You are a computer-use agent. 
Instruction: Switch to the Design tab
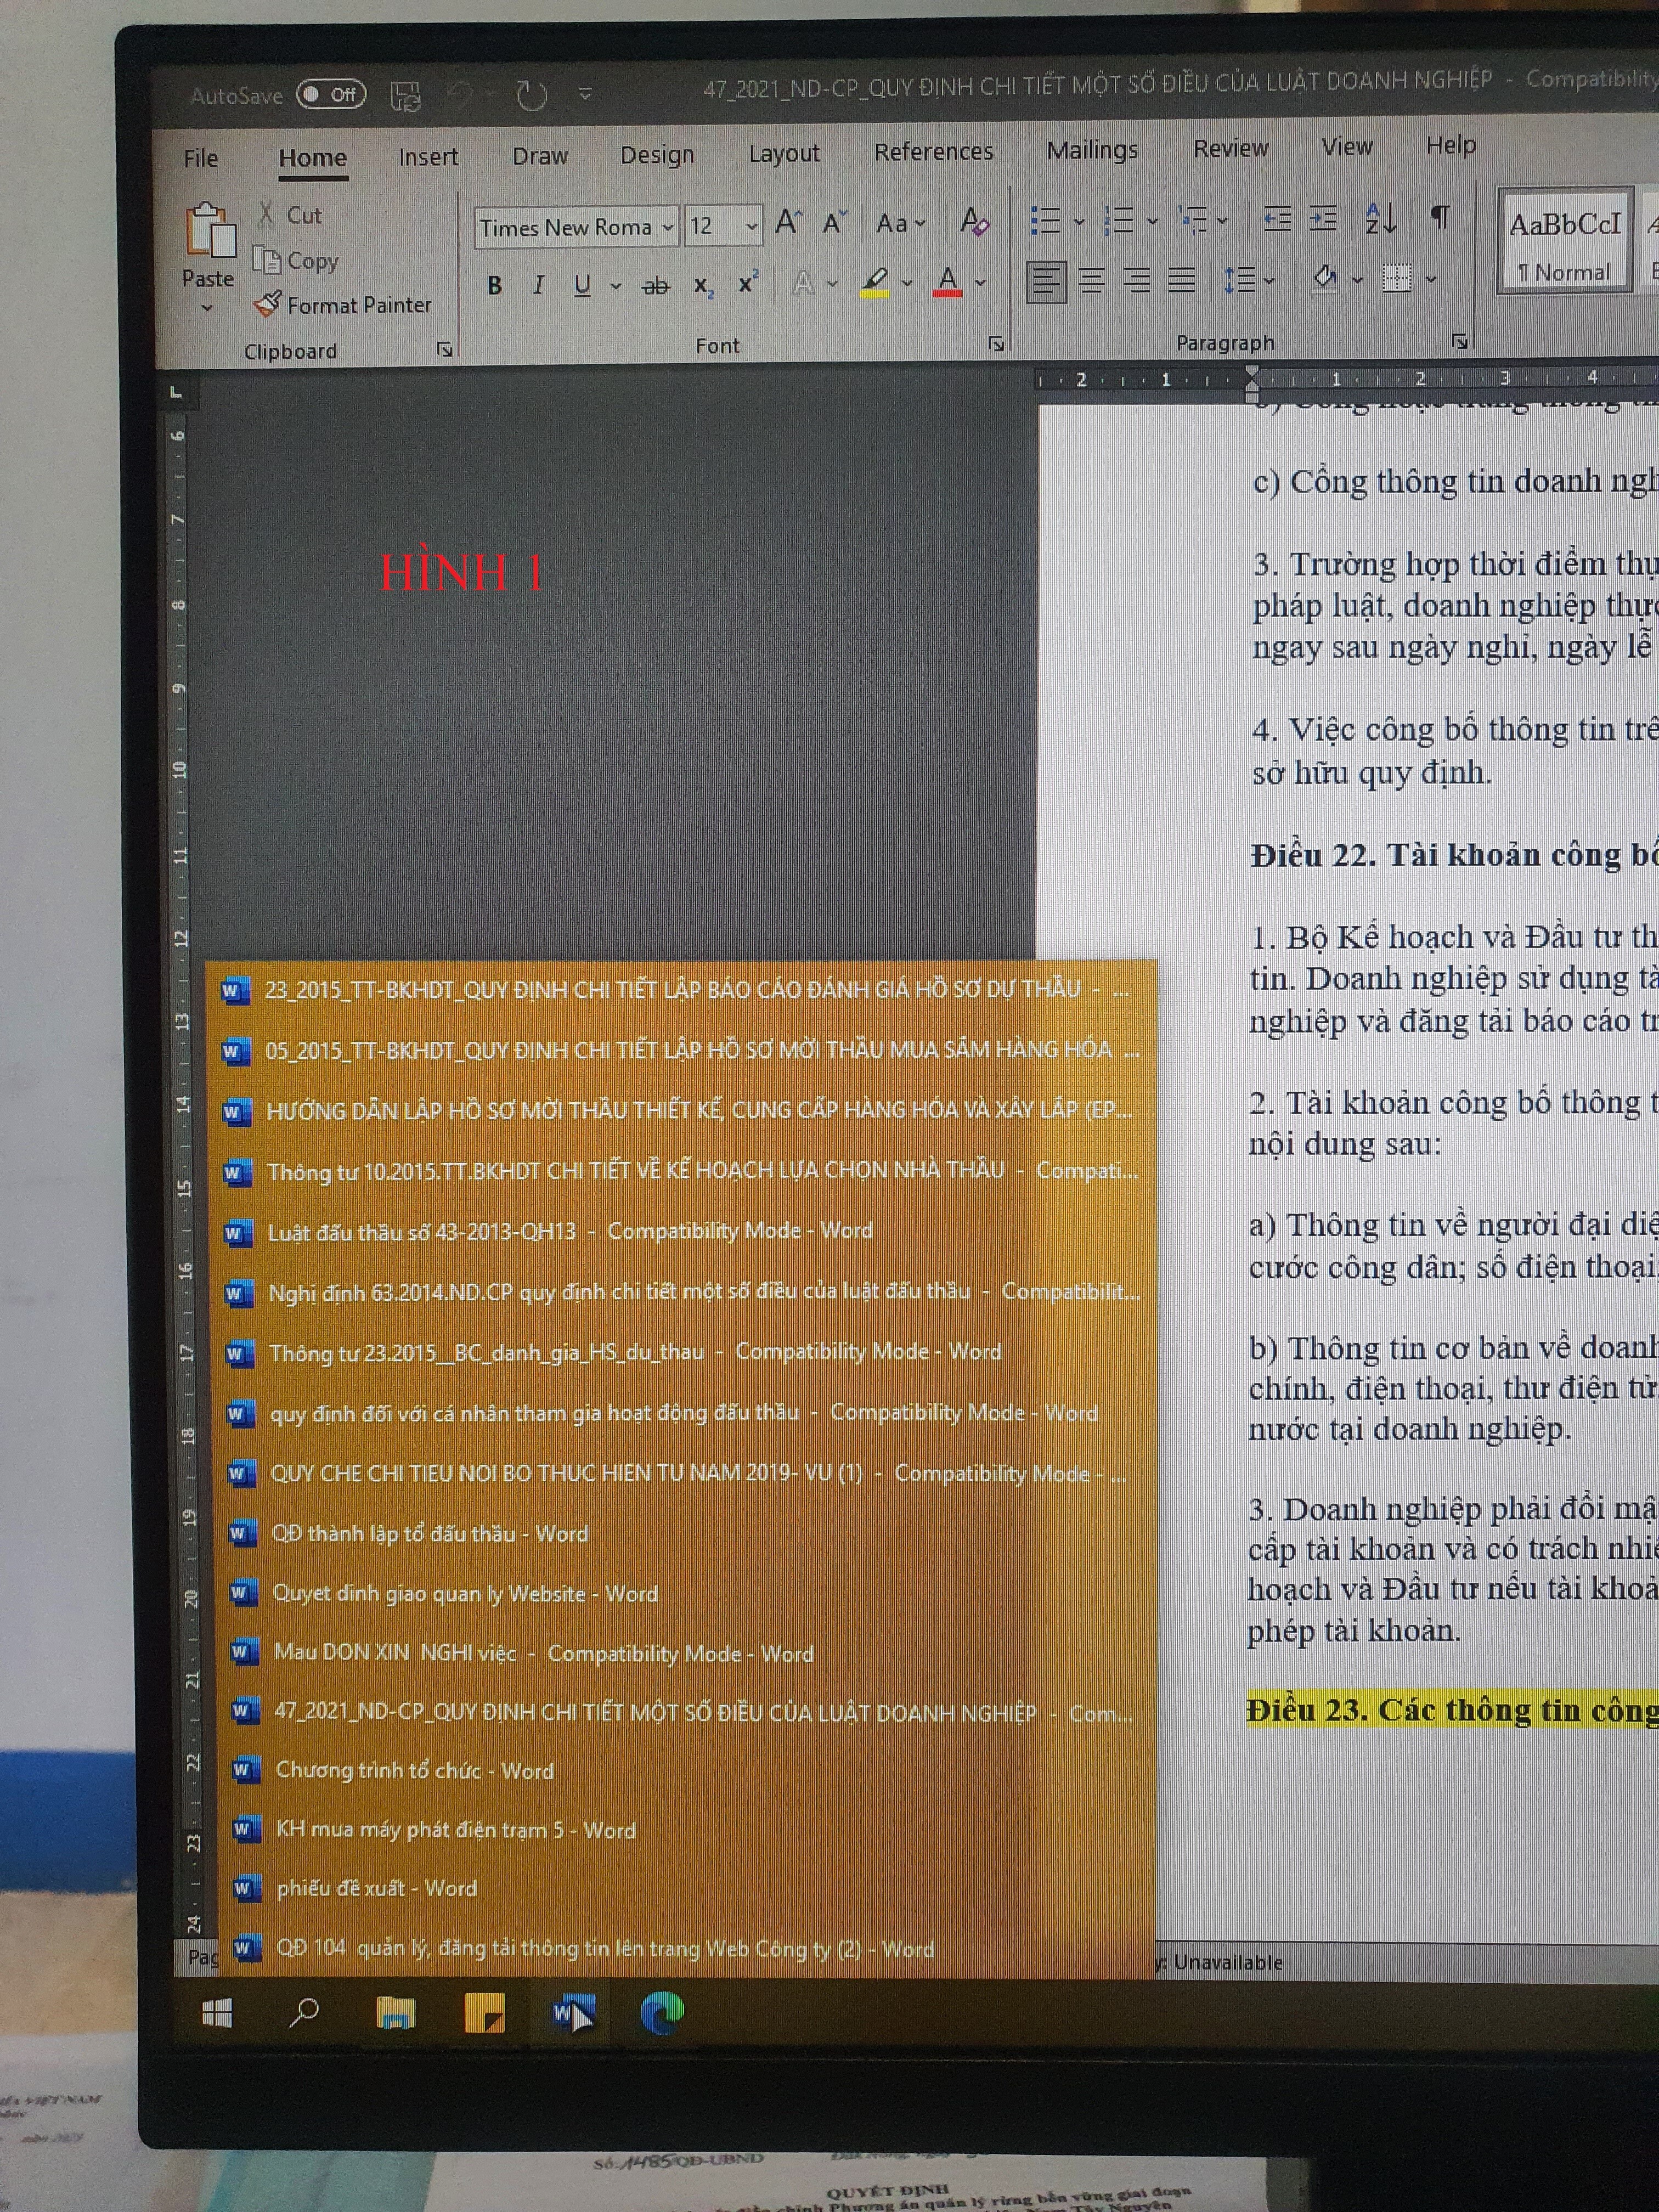coord(657,155)
